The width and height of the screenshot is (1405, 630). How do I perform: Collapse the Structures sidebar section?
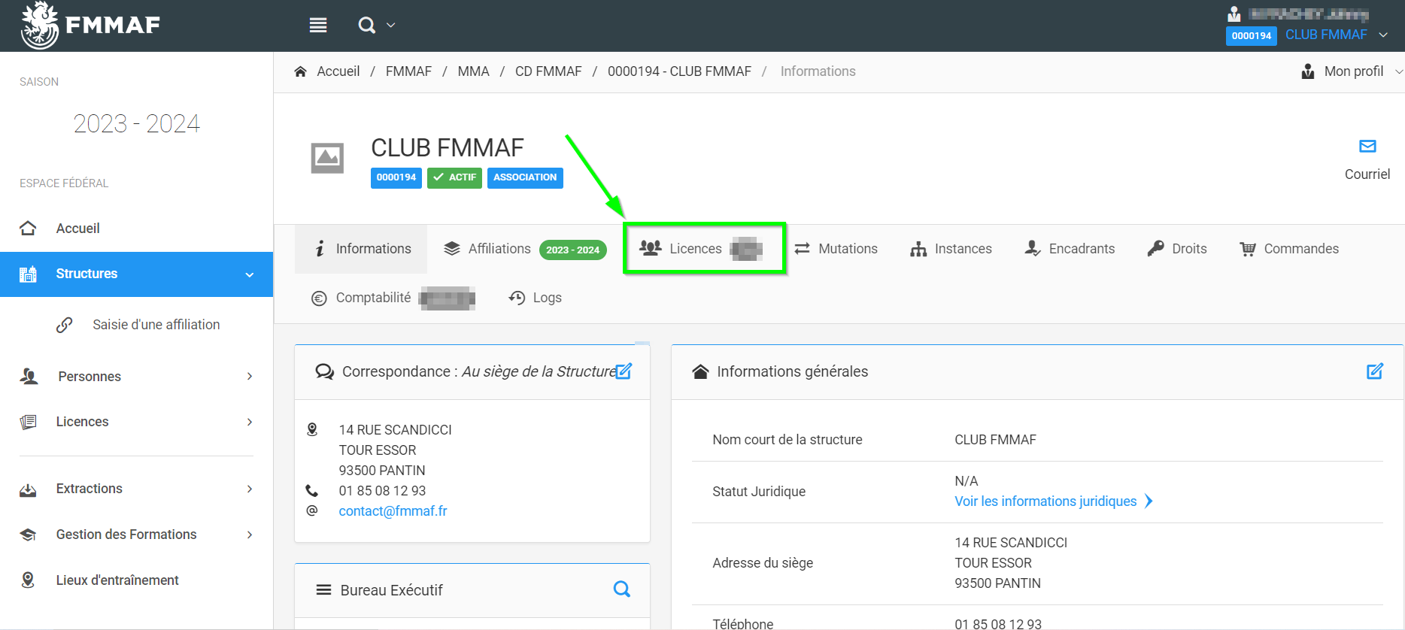250,274
